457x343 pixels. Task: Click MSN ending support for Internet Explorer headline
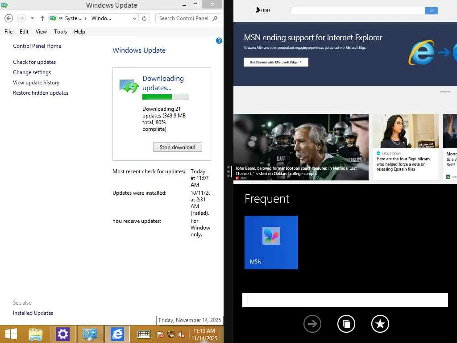point(313,38)
